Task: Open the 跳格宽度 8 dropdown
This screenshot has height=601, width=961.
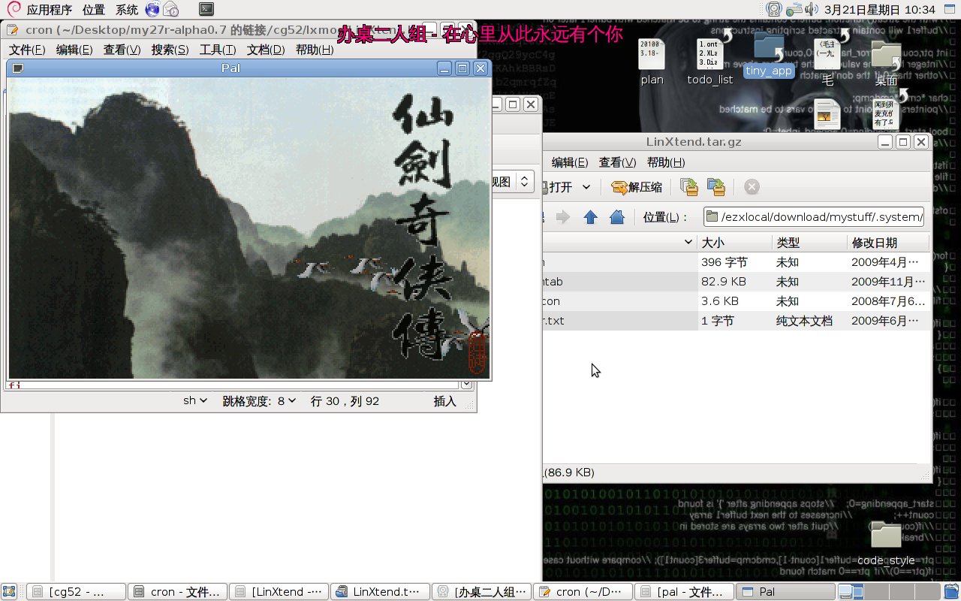Action: tap(260, 401)
